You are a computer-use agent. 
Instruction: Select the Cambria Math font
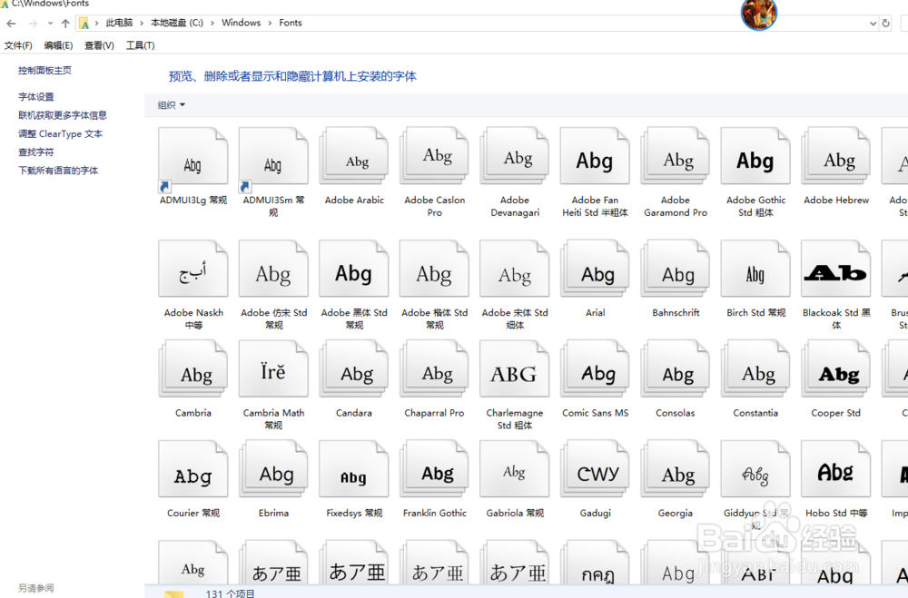point(273,368)
